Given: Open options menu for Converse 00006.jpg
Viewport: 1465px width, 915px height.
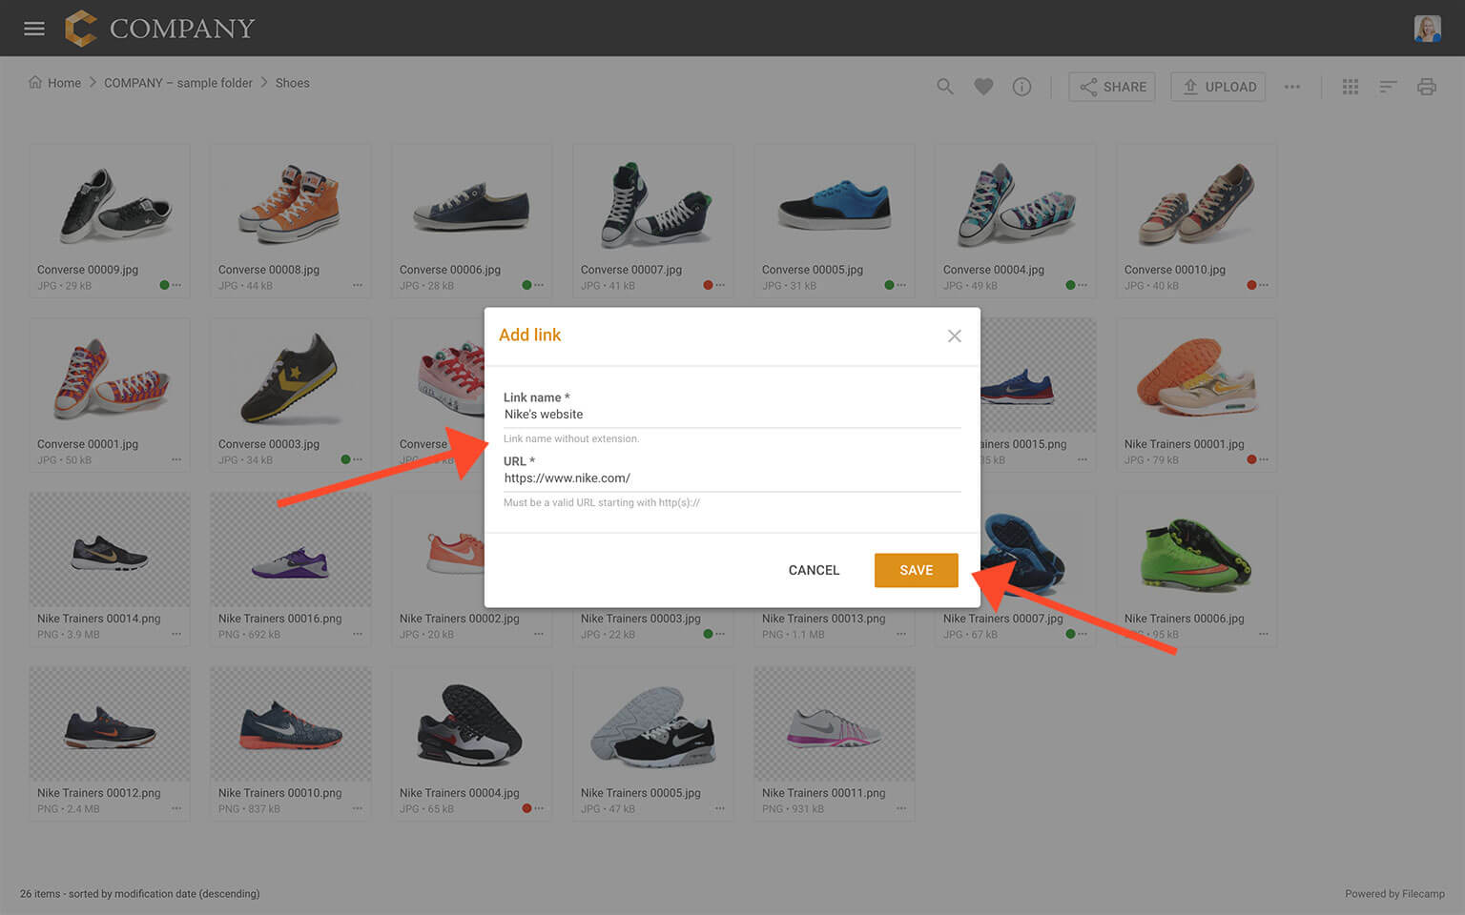Looking at the screenshot, I should 539,285.
